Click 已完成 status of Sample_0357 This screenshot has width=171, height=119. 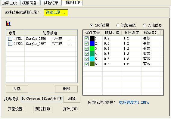click(57, 44)
